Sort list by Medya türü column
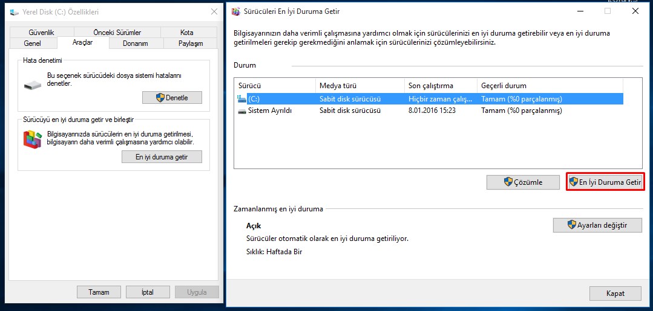The image size is (653, 311). [x=359, y=86]
